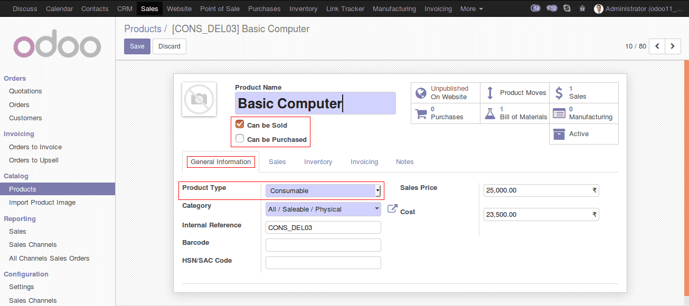Open the Product Type dropdown

click(323, 190)
